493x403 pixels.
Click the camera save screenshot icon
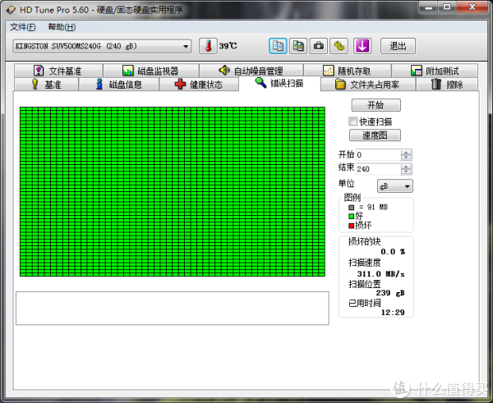pyautogui.click(x=319, y=46)
